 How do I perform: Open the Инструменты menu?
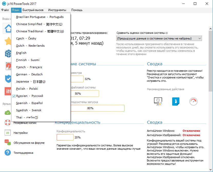coord(57,10)
